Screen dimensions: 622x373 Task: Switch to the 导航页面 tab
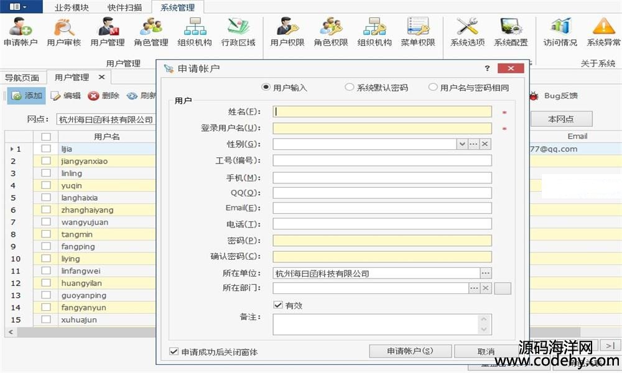pyautogui.click(x=22, y=78)
